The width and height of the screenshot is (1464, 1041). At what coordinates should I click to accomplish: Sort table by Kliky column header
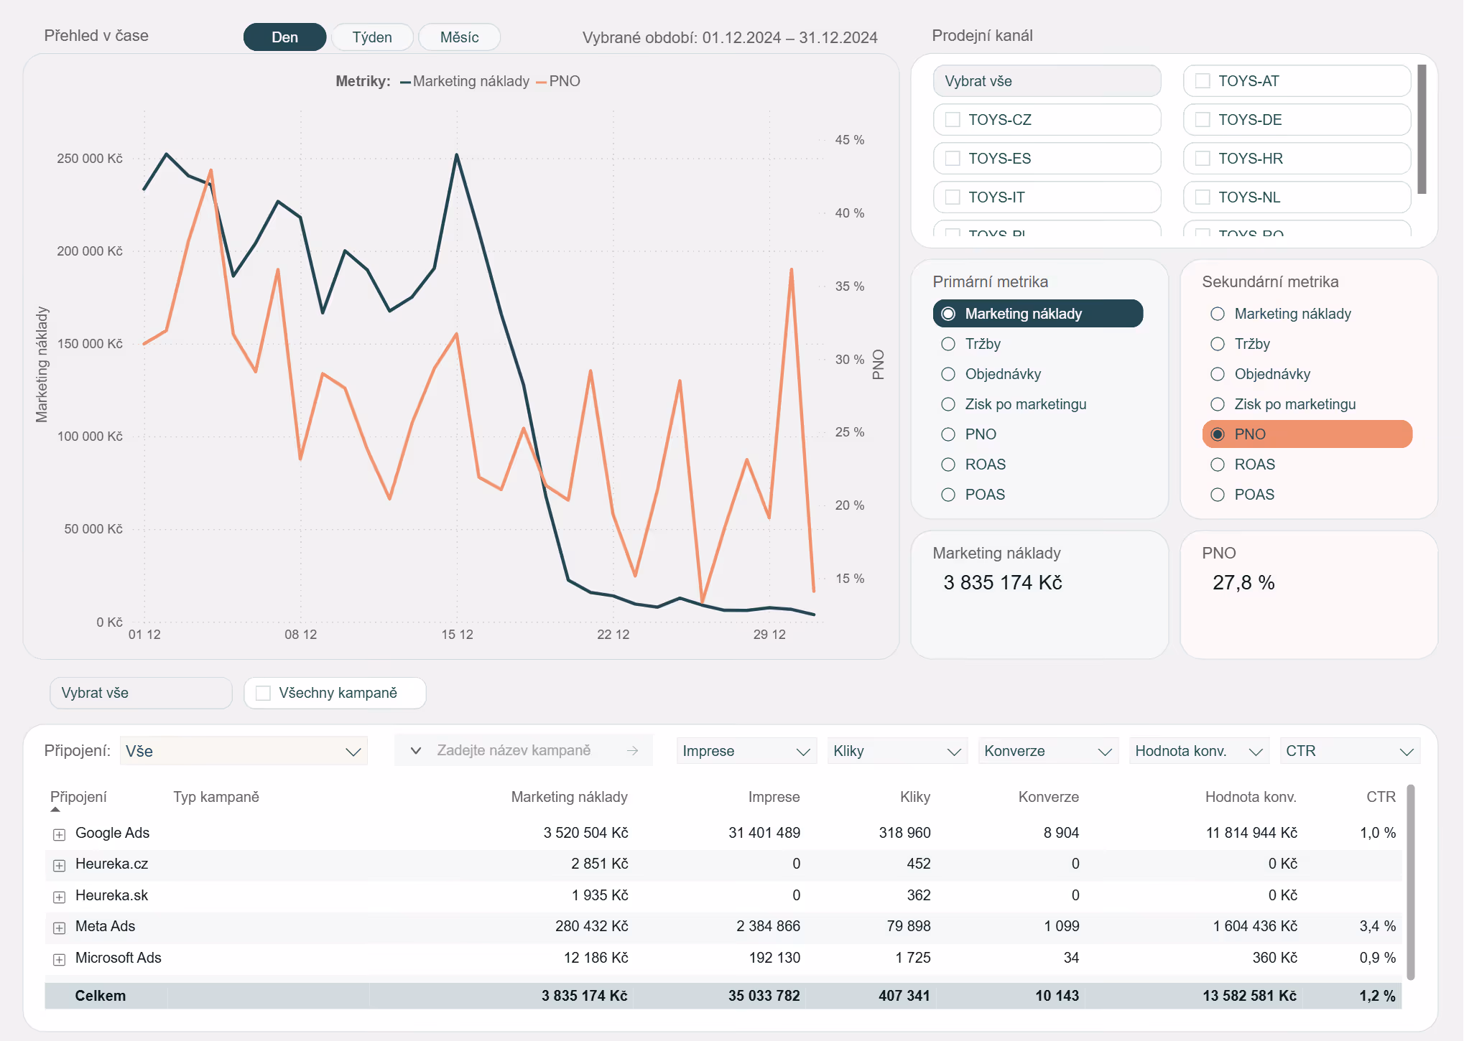click(915, 797)
